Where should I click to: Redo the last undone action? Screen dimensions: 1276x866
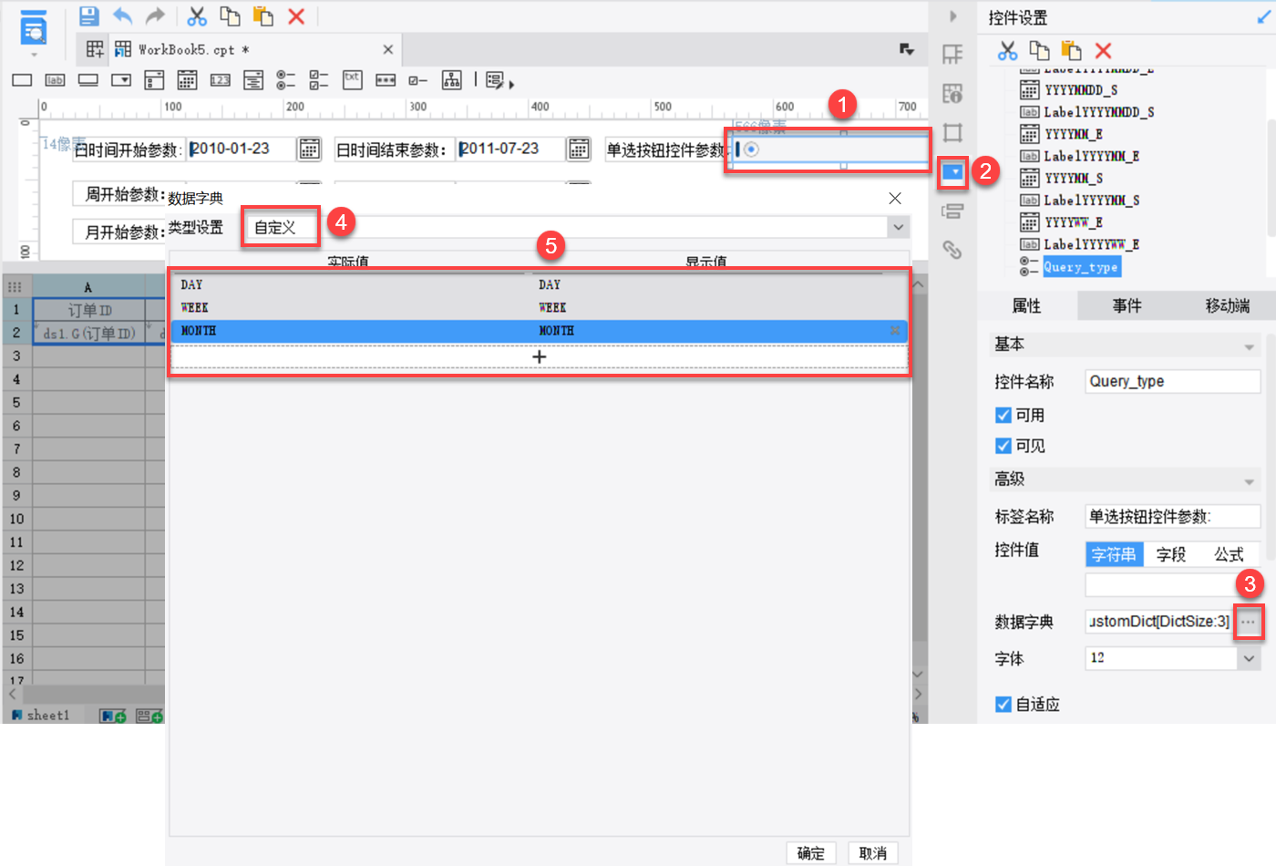click(156, 15)
